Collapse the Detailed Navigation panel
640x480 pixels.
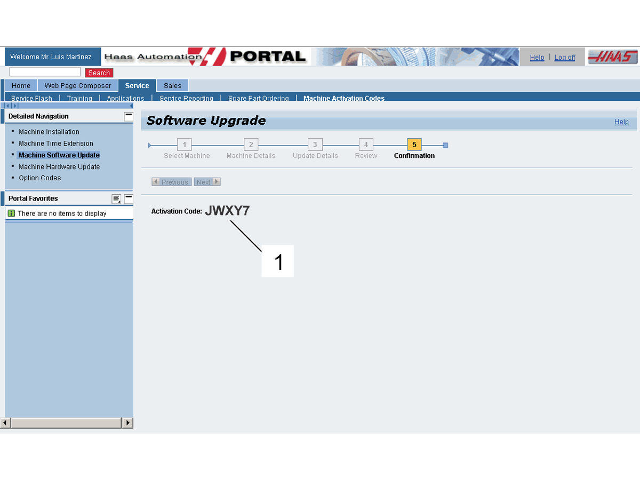click(x=129, y=116)
